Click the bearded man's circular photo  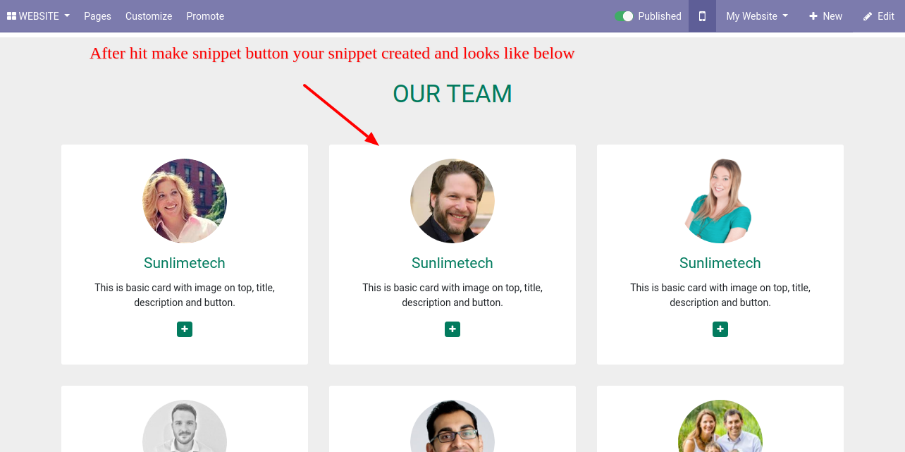pos(453,201)
